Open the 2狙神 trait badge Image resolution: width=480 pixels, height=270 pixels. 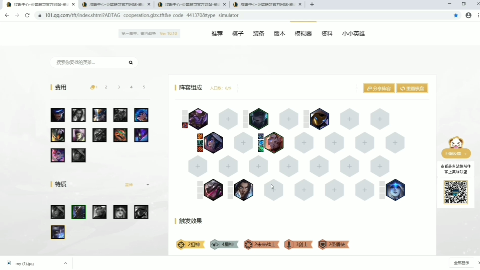(190, 244)
